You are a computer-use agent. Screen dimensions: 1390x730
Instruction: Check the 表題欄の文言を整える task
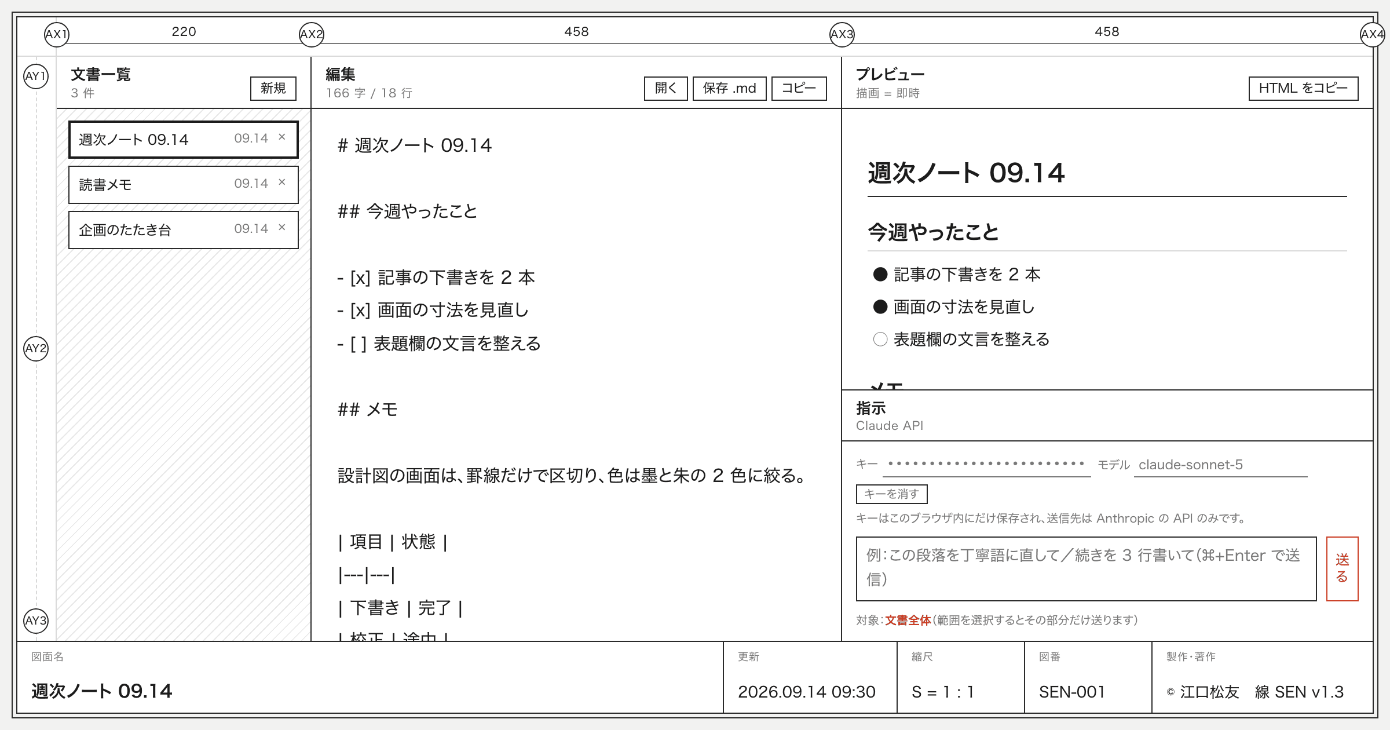point(880,340)
